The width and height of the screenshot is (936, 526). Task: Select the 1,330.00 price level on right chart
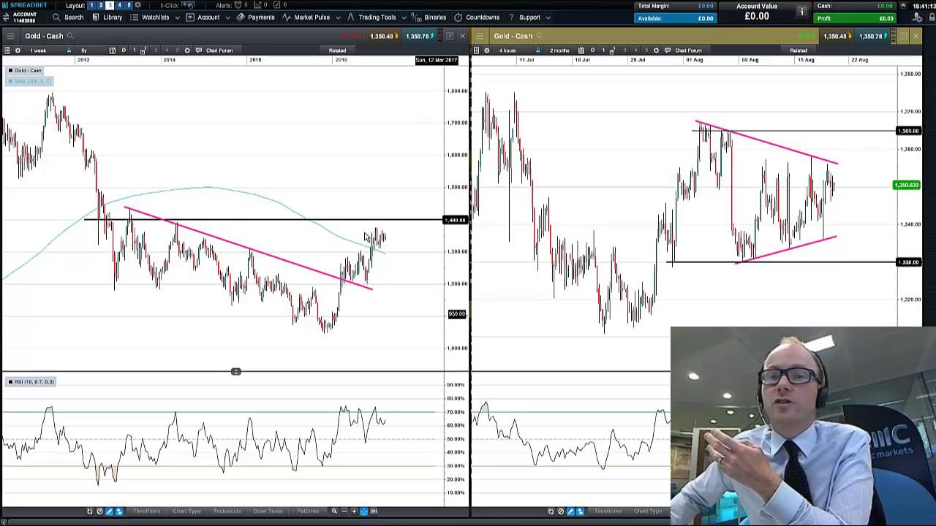[908, 262]
